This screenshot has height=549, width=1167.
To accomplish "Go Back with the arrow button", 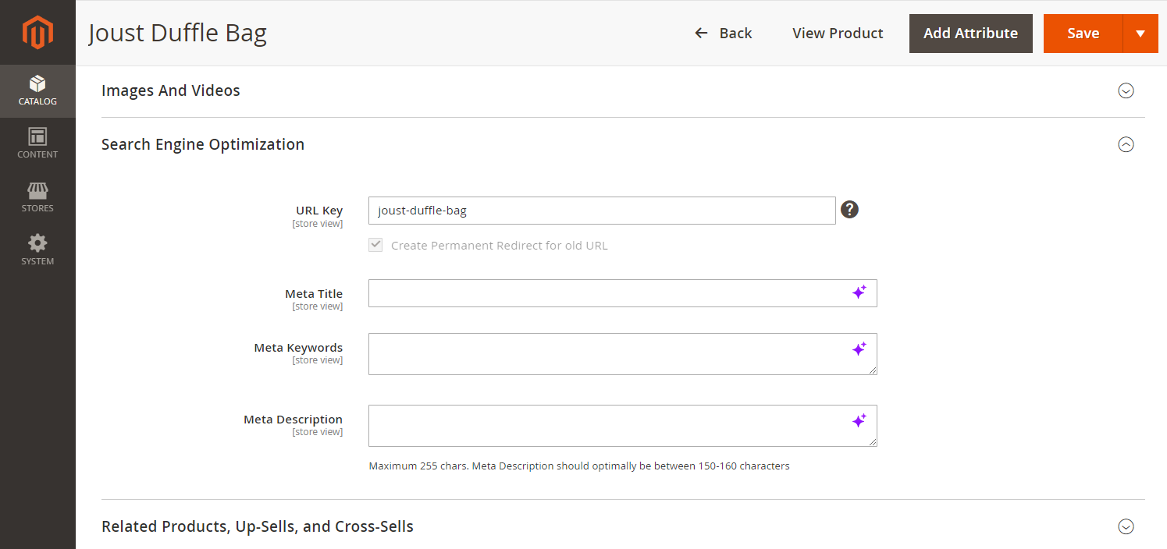I will (723, 34).
